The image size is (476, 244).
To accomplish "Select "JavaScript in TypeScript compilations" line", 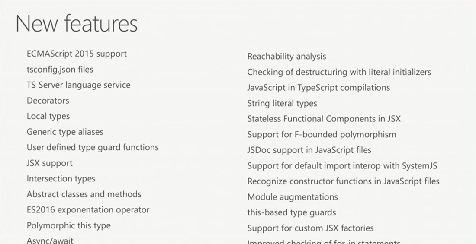I will coord(318,88).
